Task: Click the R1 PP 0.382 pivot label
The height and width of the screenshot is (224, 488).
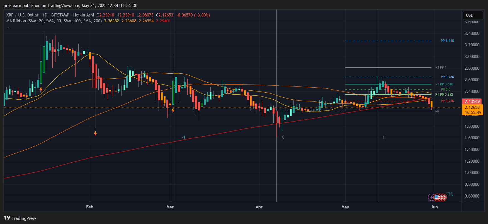Action: point(444,95)
